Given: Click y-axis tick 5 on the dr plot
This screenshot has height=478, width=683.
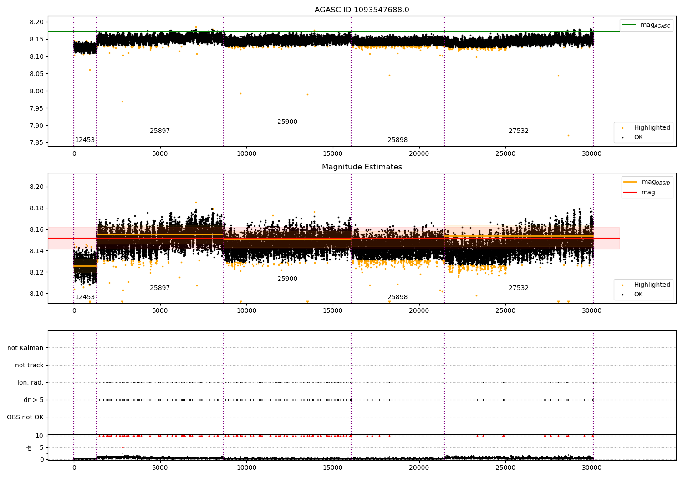Looking at the screenshot, I should (x=42, y=447).
